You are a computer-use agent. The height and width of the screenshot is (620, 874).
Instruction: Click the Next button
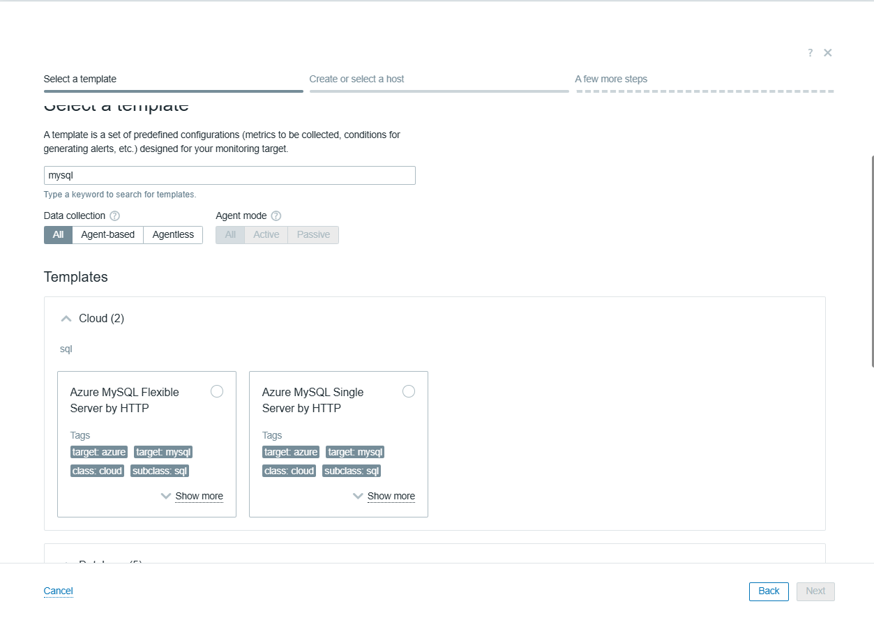coord(815,591)
